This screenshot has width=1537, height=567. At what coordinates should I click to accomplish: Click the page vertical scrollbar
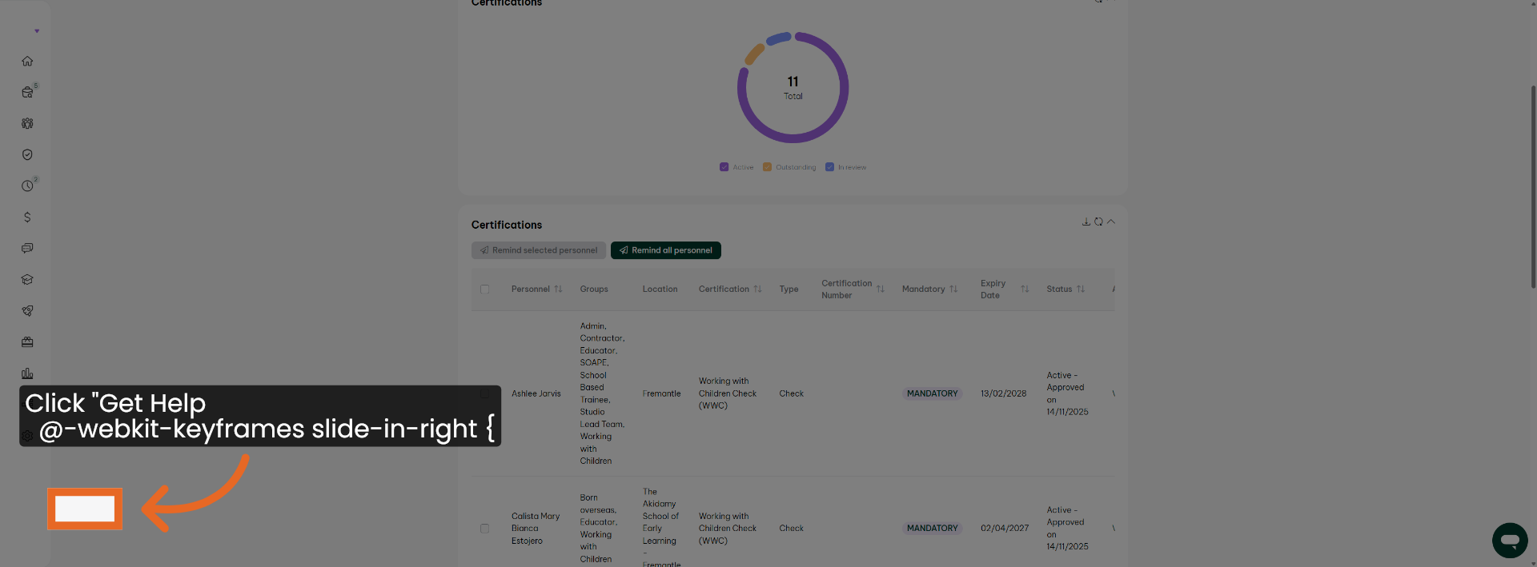(1533, 186)
